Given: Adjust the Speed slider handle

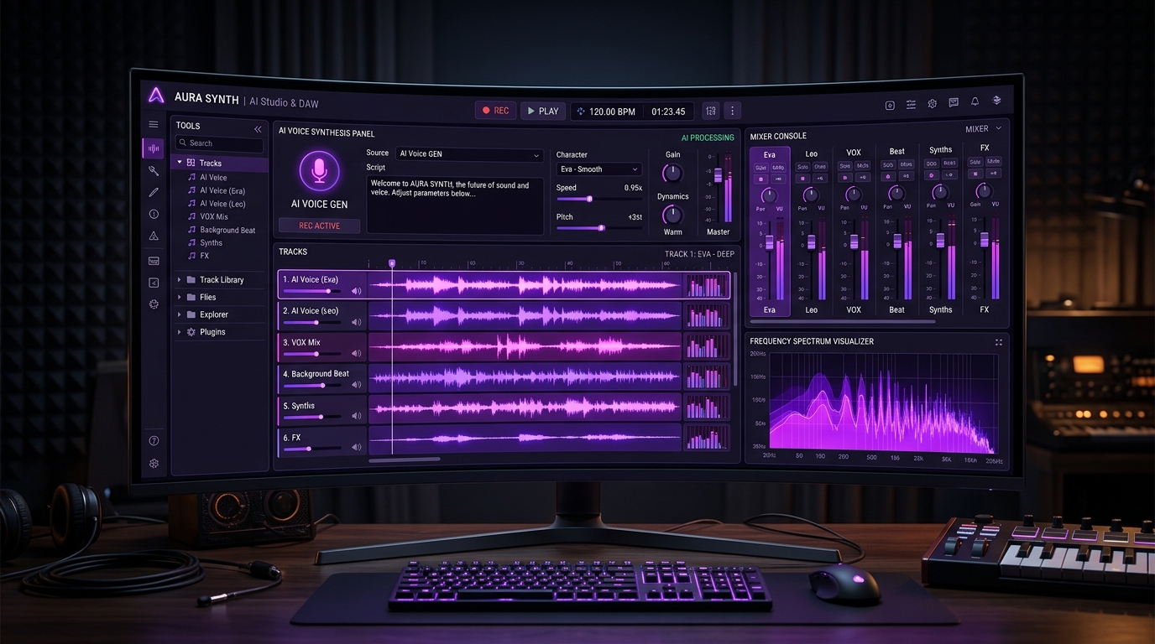Looking at the screenshot, I should [589, 199].
